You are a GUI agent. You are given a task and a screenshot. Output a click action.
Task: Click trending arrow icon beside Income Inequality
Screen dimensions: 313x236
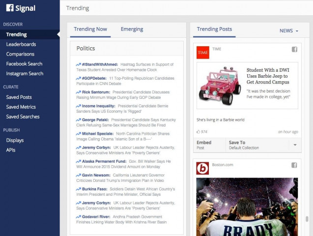[x=78, y=106]
